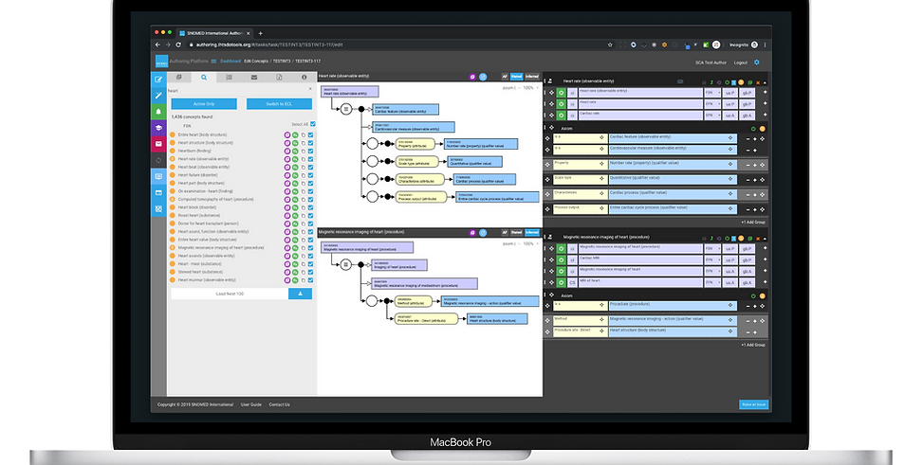
Task: Select Heart sounds (observable entity) result
Action: click(207, 256)
